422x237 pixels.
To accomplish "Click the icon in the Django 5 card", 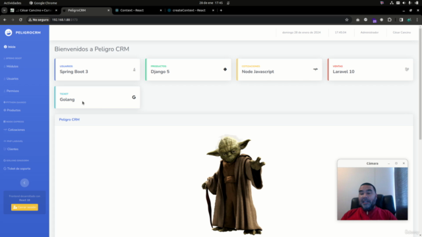I will pyautogui.click(x=225, y=69).
